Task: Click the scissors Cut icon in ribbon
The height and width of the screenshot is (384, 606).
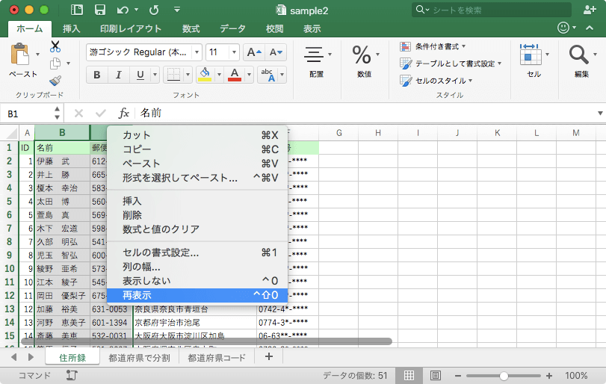Action: pyautogui.click(x=55, y=46)
